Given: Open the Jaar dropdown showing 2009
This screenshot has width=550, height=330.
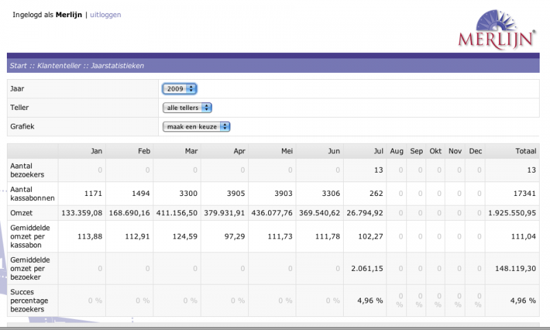Looking at the screenshot, I should [179, 89].
